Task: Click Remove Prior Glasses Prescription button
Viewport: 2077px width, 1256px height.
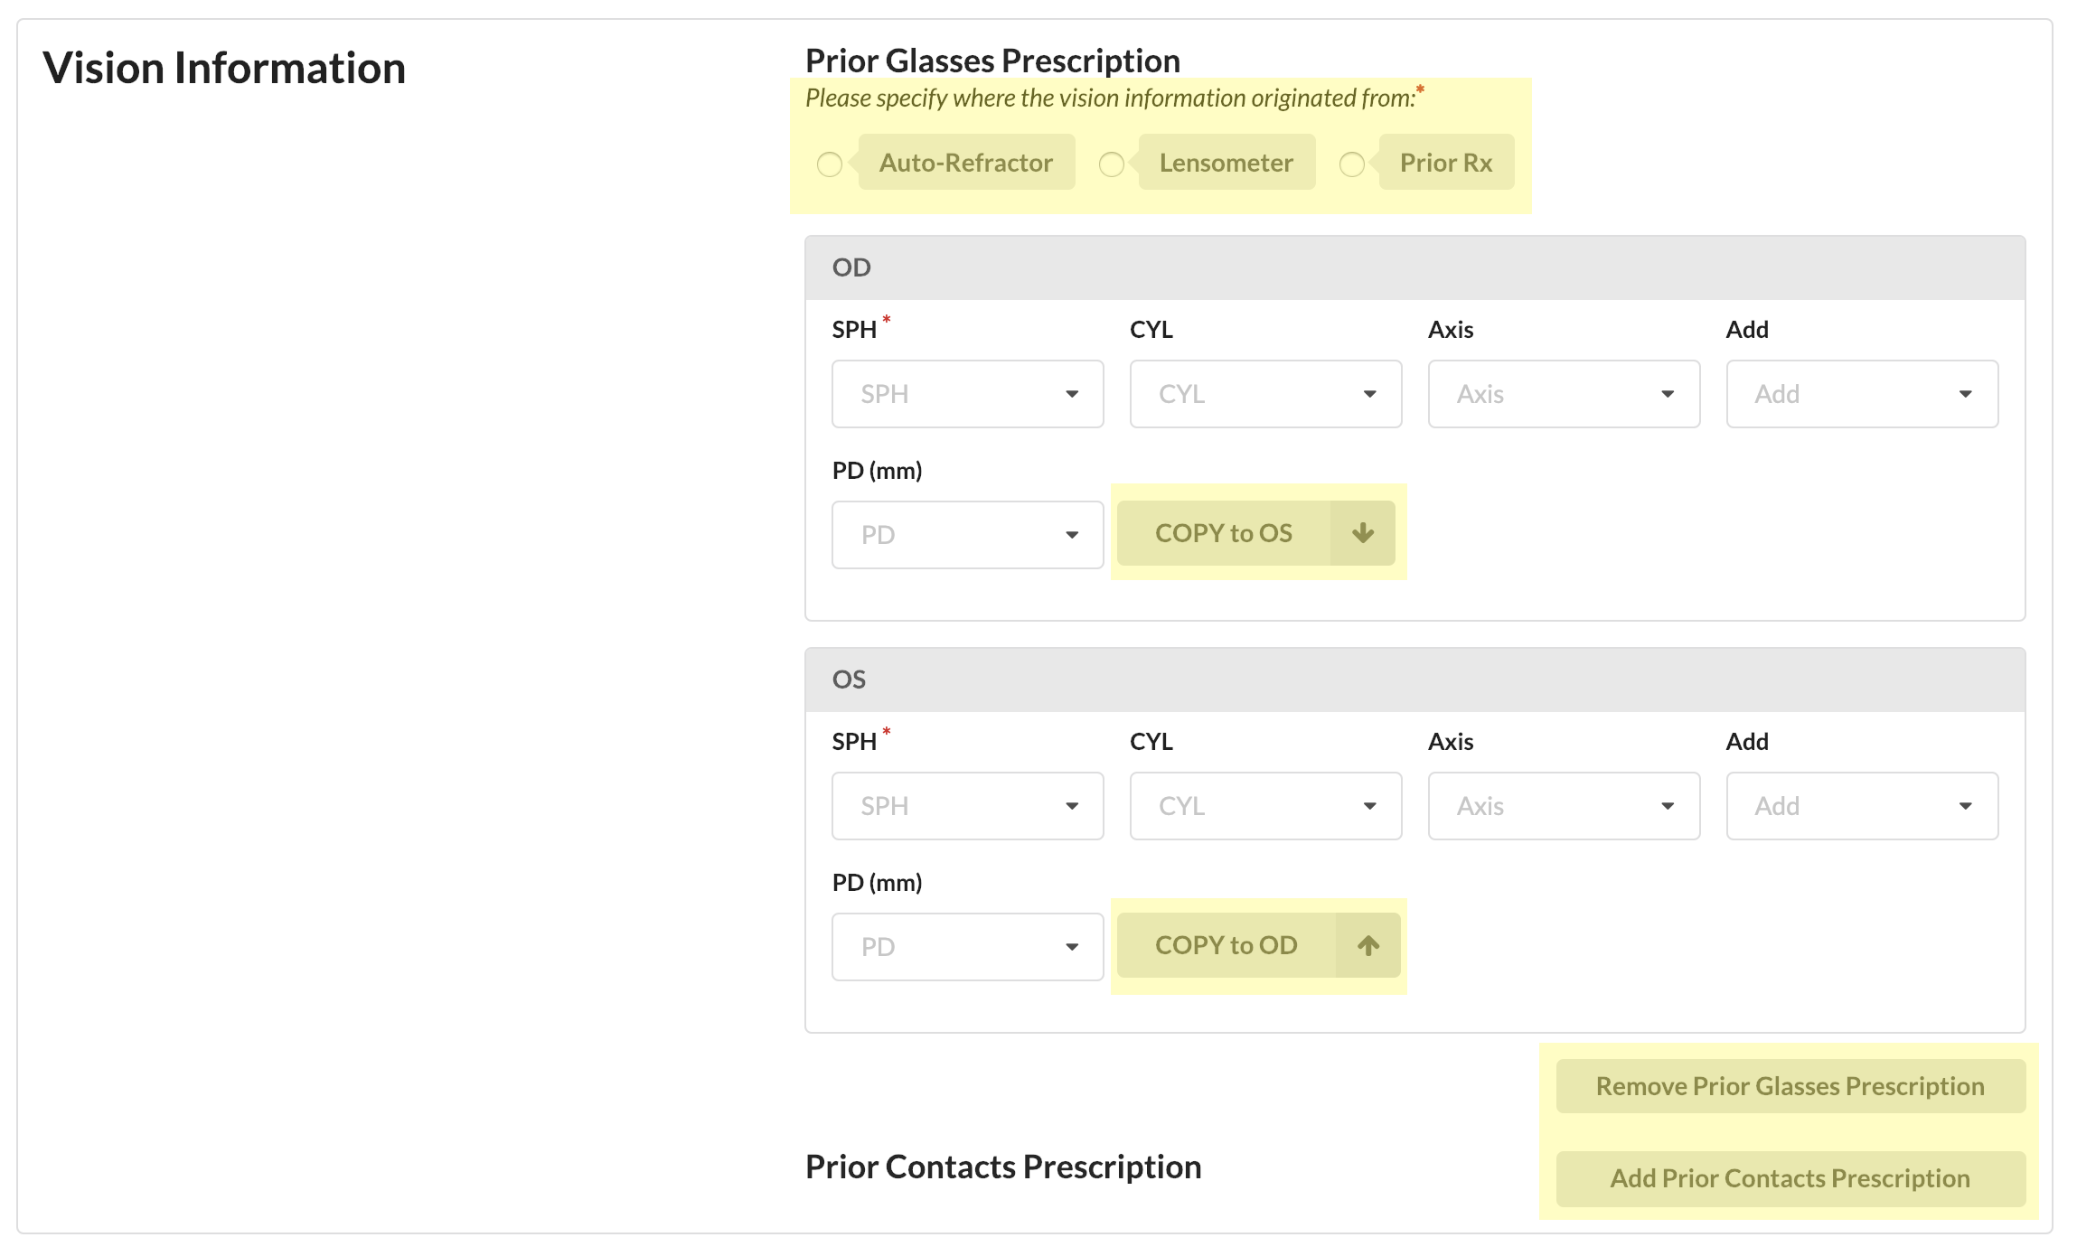Action: (x=1790, y=1086)
